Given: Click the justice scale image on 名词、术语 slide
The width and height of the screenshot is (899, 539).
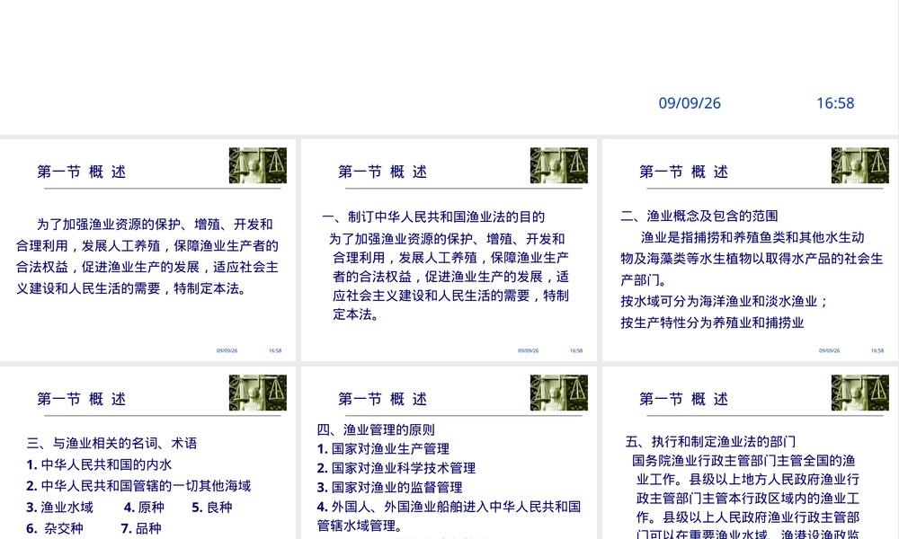Looking at the screenshot, I should pyautogui.click(x=258, y=393).
